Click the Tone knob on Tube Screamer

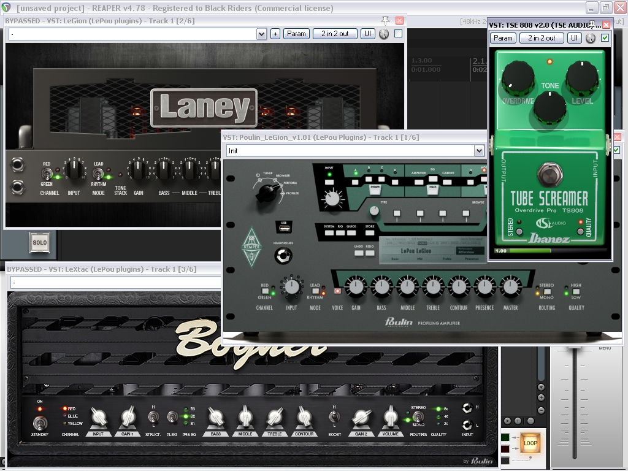point(550,107)
